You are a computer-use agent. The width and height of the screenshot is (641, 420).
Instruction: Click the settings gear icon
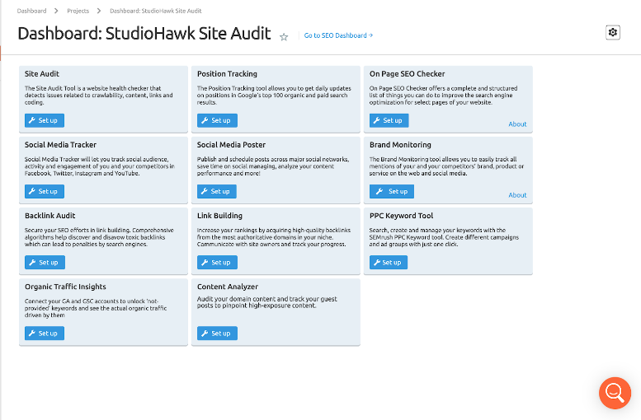pos(612,32)
